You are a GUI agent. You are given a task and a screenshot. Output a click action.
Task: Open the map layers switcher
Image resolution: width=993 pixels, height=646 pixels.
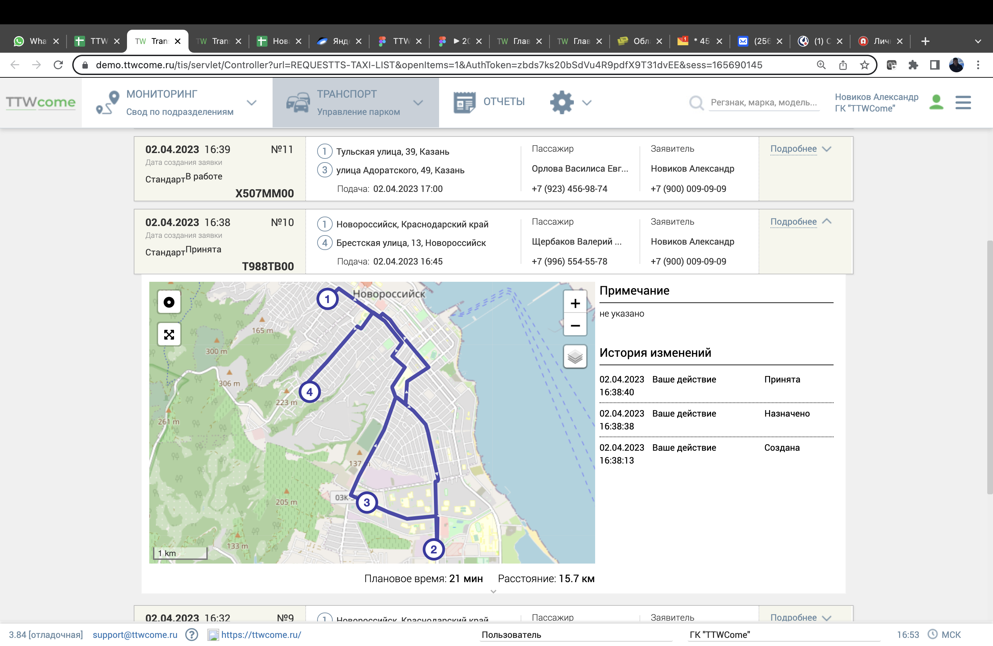pyautogui.click(x=575, y=357)
